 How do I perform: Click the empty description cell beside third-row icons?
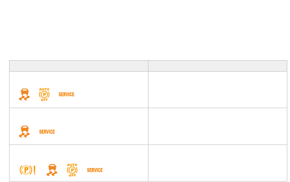click(x=217, y=163)
